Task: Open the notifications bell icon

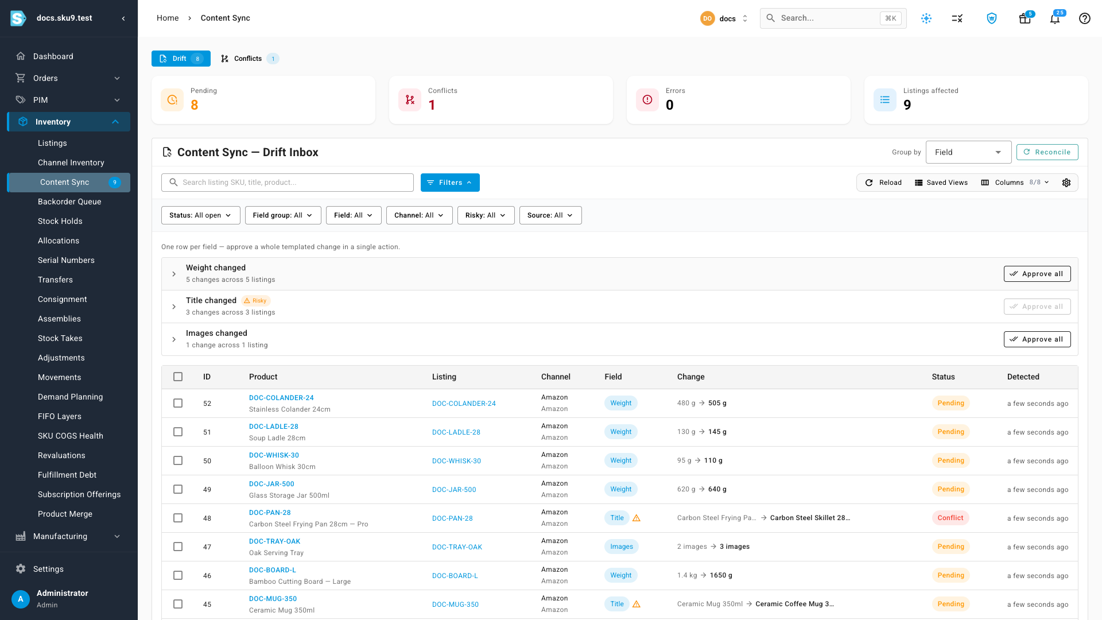Action: [1055, 18]
